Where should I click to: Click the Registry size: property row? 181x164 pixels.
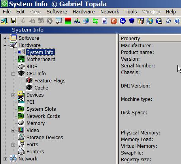(136, 160)
